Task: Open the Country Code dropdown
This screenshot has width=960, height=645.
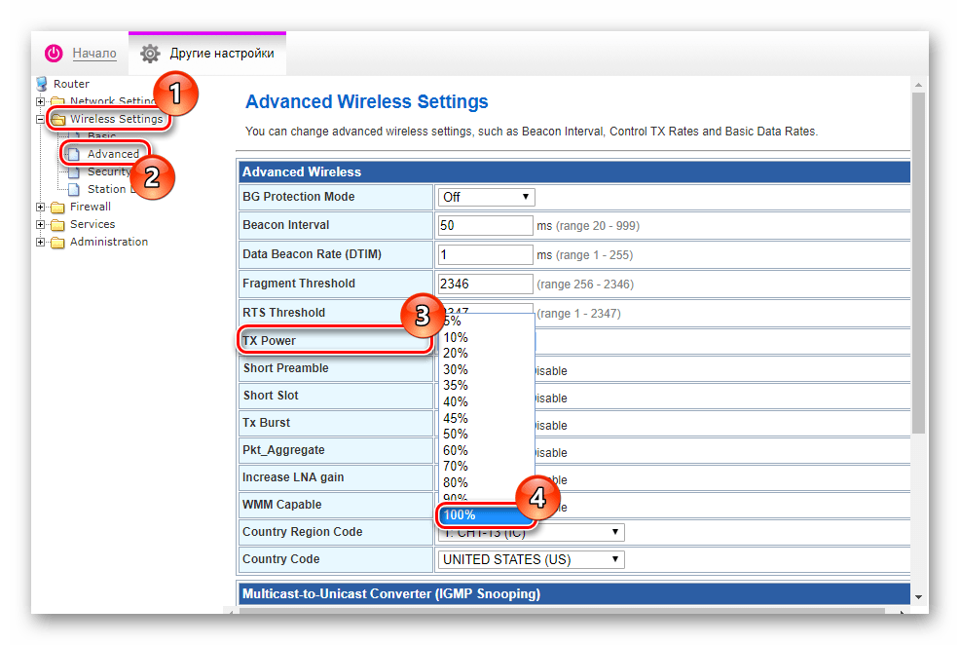Action: (x=531, y=560)
